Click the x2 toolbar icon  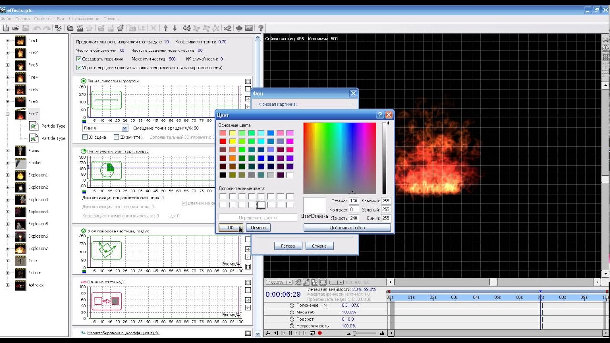click(x=227, y=29)
